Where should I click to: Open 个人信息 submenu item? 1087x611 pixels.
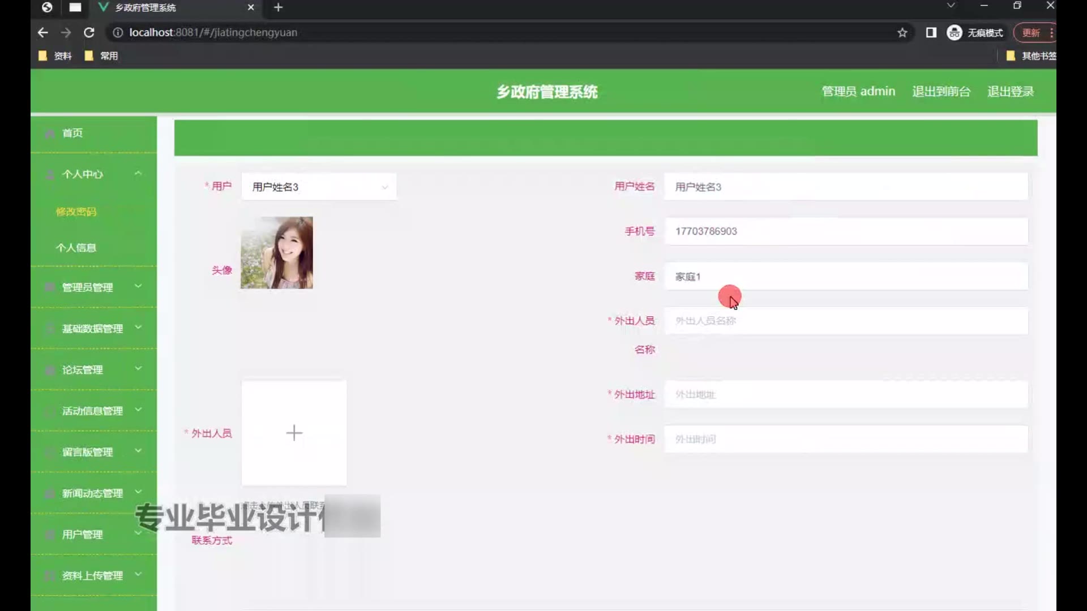coord(76,248)
